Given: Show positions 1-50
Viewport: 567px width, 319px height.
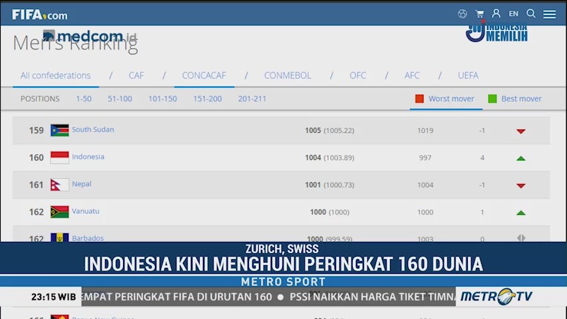Looking at the screenshot, I should point(84,98).
